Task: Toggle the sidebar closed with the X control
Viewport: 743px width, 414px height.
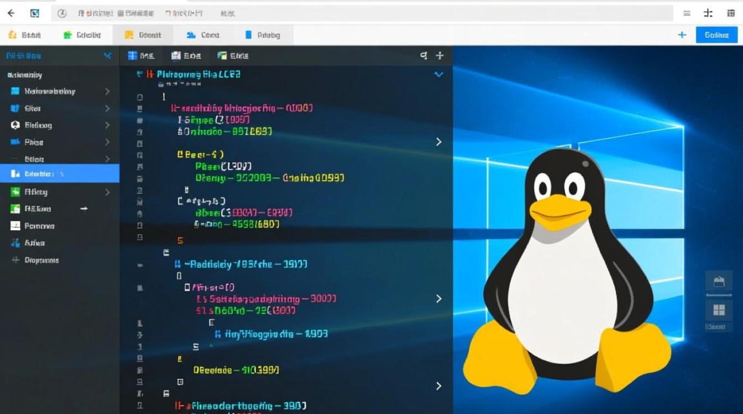Action: tap(108, 55)
